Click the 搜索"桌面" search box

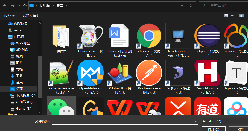pyautogui.click(x=223, y=6)
